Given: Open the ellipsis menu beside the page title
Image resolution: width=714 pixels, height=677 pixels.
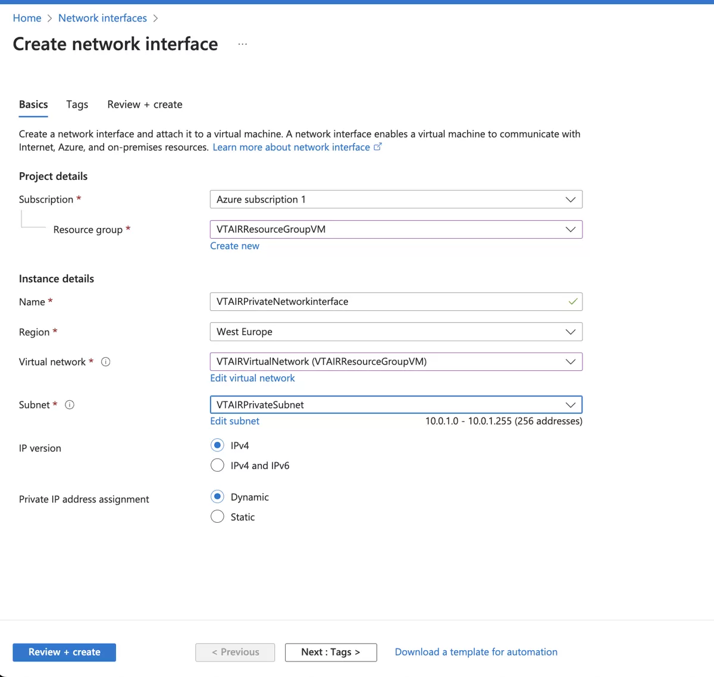Looking at the screenshot, I should point(242,43).
